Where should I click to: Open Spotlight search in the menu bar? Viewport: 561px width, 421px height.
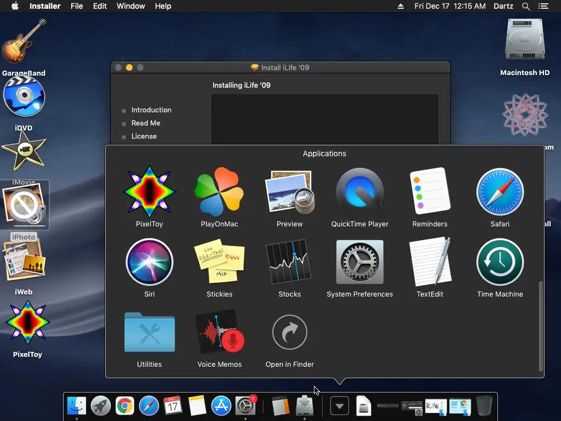pos(525,6)
